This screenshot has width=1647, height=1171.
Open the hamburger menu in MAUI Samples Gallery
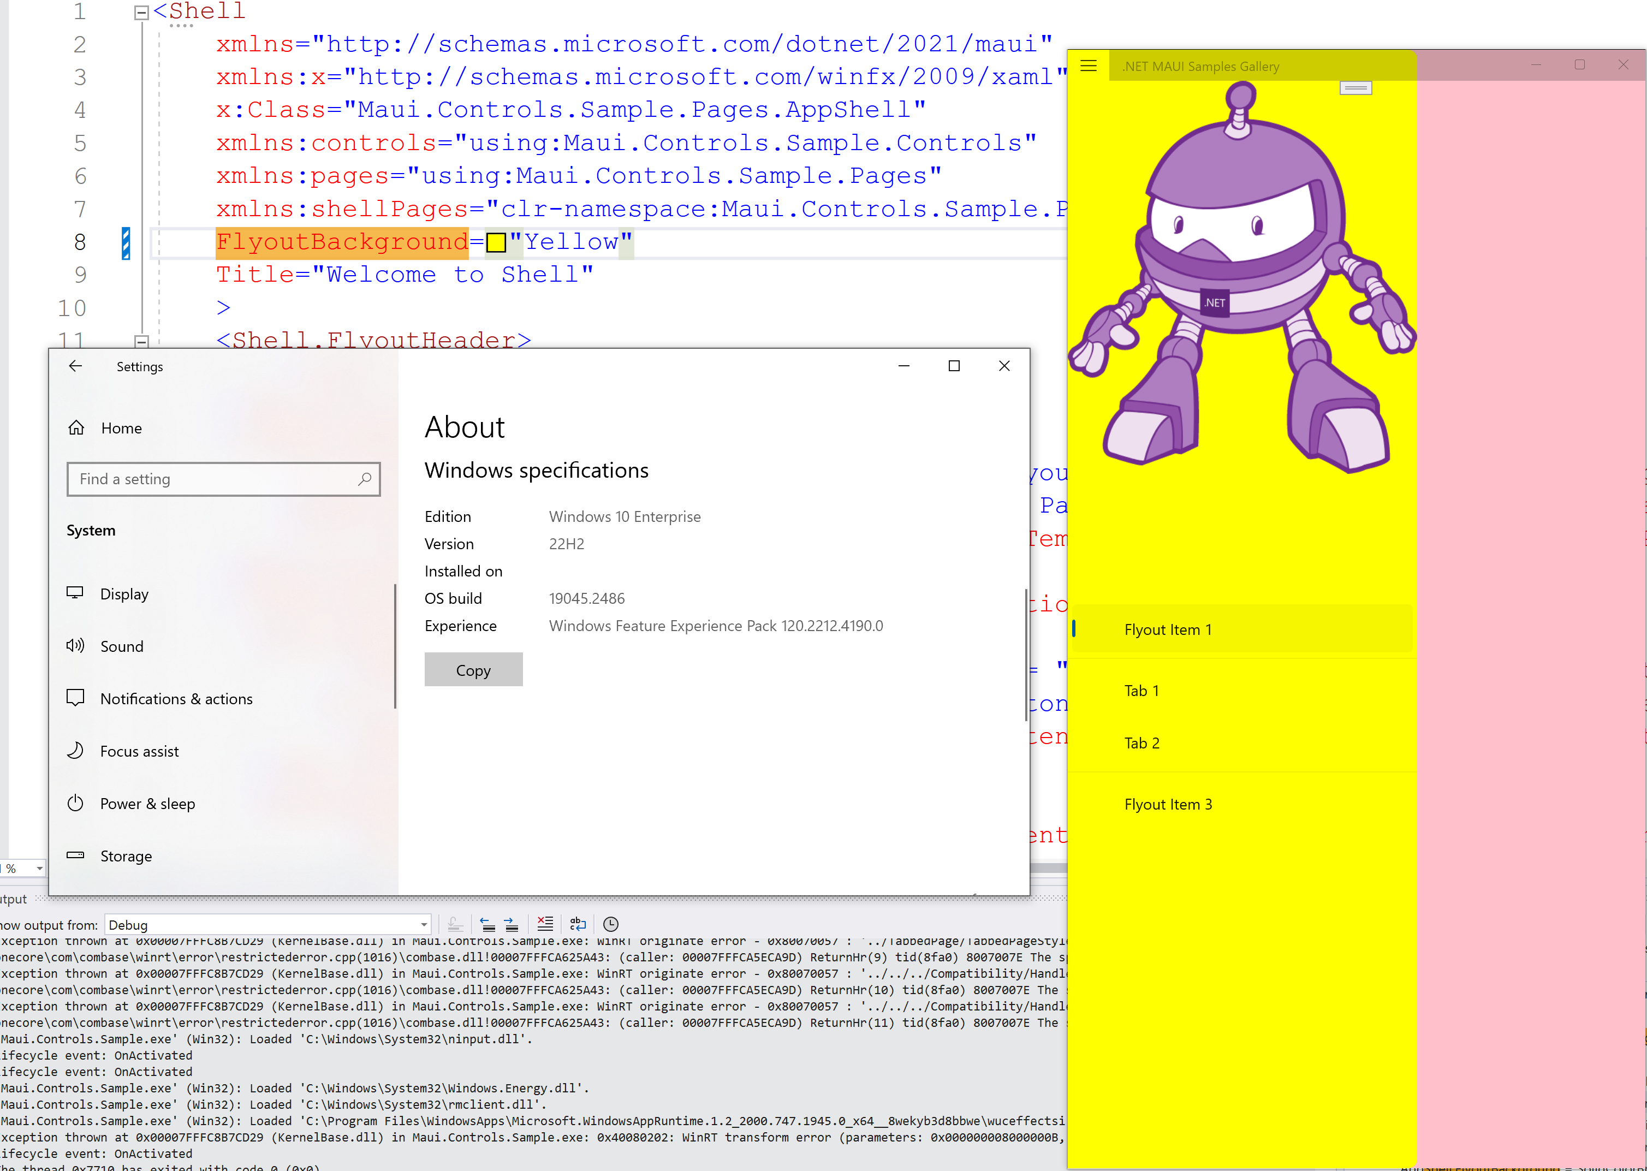tap(1089, 66)
